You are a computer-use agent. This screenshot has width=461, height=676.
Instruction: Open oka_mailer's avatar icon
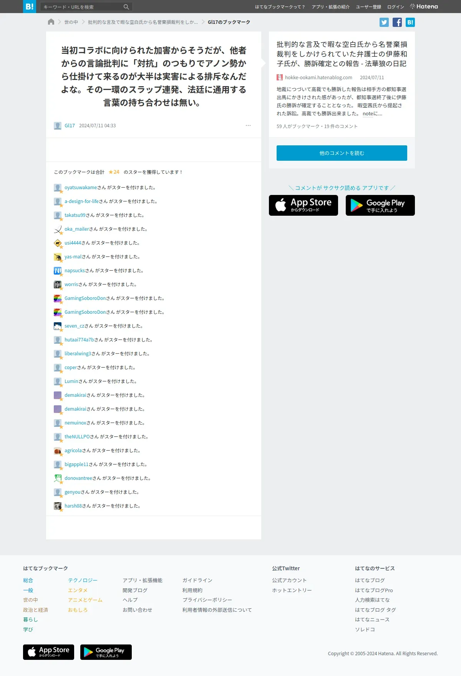coord(58,230)
